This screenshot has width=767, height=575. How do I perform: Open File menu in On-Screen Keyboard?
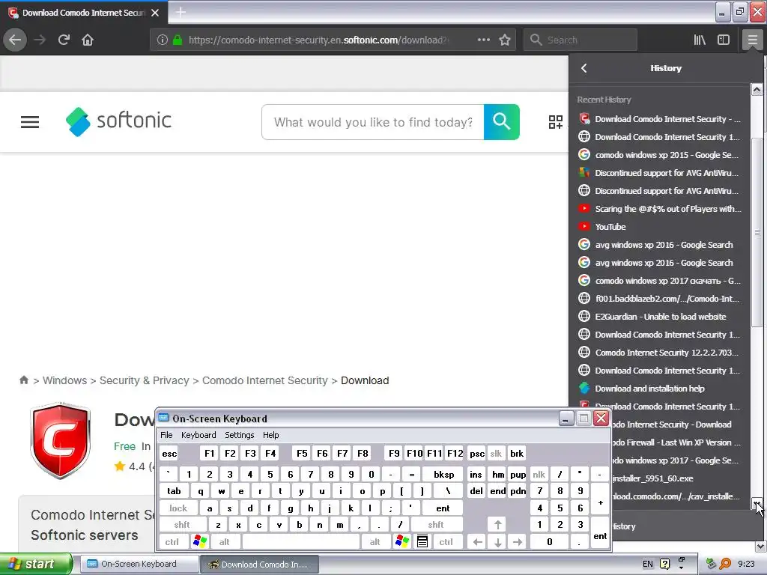tap(166, 435)
